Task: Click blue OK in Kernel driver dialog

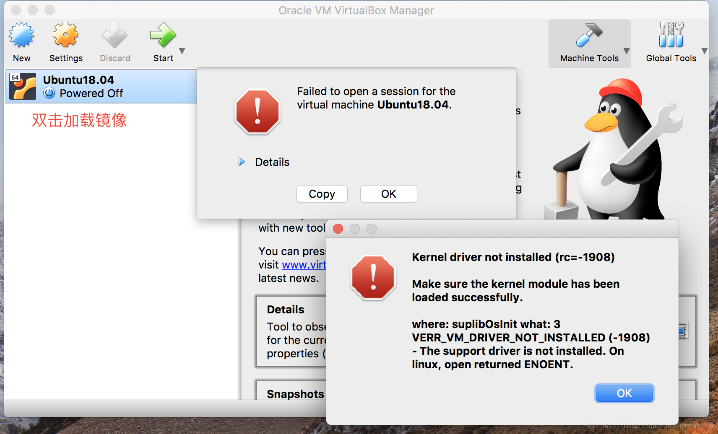Action: (x=624, y=393)
